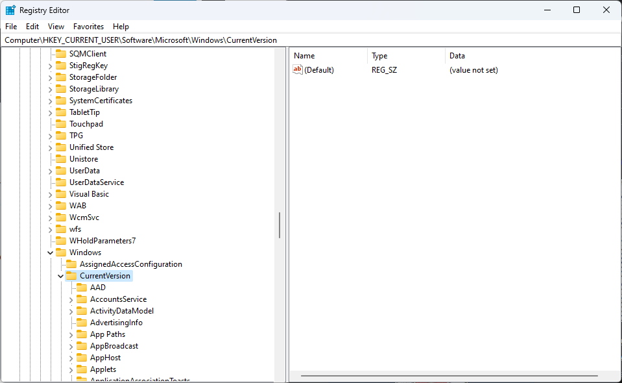
Task: Click the CurrentVersion folder icon
Action: point(71,276)
